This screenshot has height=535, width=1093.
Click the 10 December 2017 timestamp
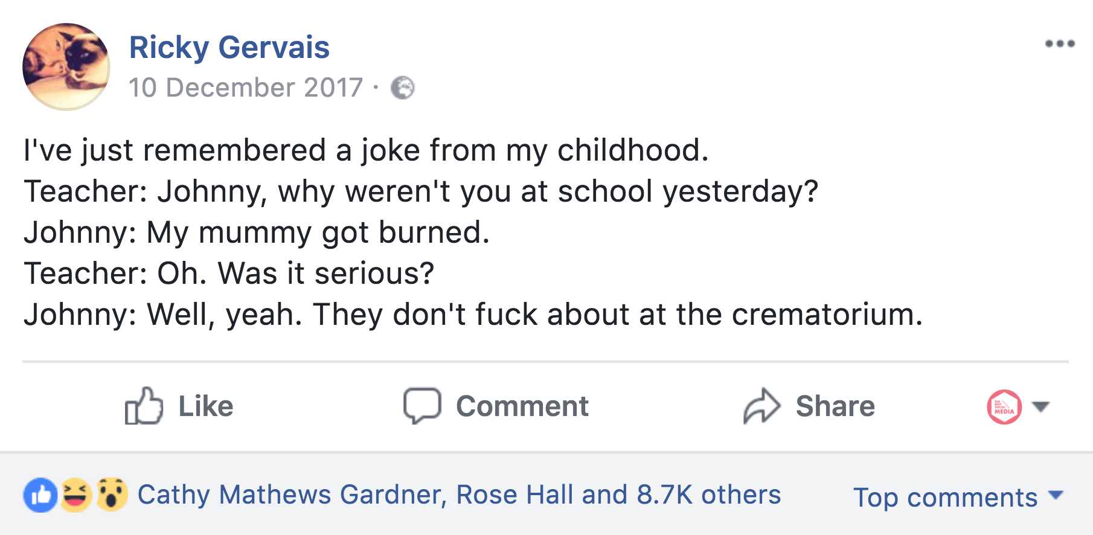[246, 88]
